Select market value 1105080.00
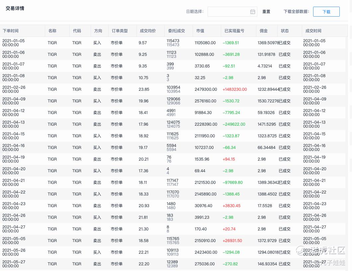Viewport: 352px width, 271px height. click(205, 43)
